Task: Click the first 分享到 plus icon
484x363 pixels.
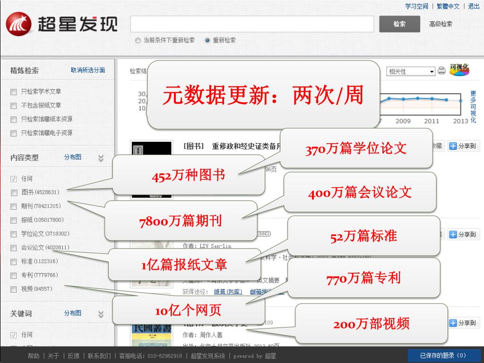Action: 453,146
